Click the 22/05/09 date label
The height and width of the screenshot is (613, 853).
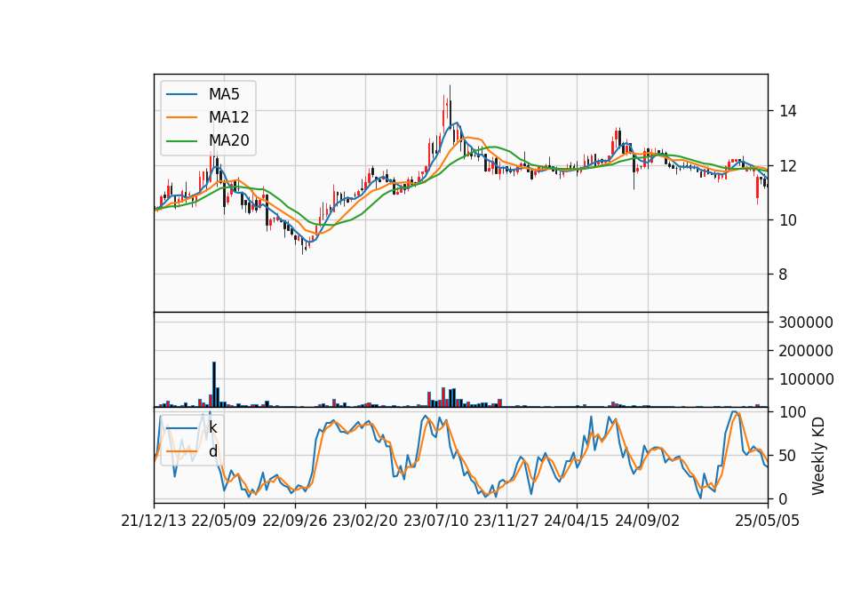pyautogui.click(x=224, y=521)
